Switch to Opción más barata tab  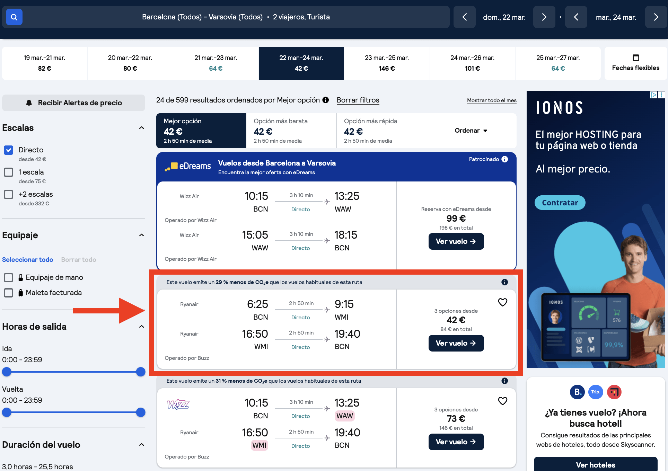[291, 131]
